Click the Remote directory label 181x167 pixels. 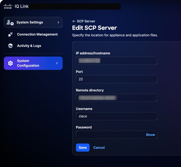pos(90,90)
